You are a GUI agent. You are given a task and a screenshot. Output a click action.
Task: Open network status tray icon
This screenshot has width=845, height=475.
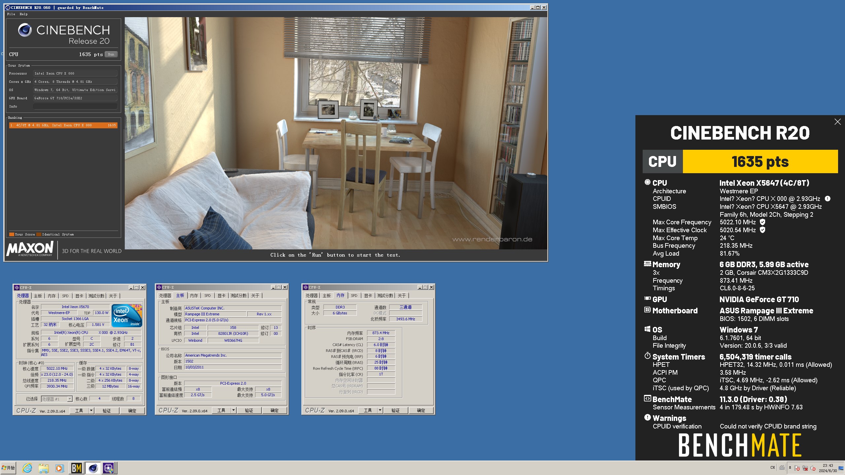[805, 468]
